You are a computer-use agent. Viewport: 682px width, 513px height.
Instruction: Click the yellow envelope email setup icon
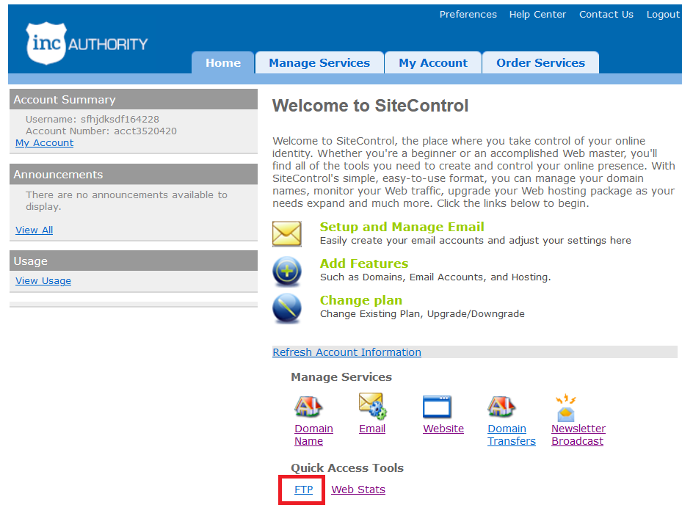click(x=286, y=233)
